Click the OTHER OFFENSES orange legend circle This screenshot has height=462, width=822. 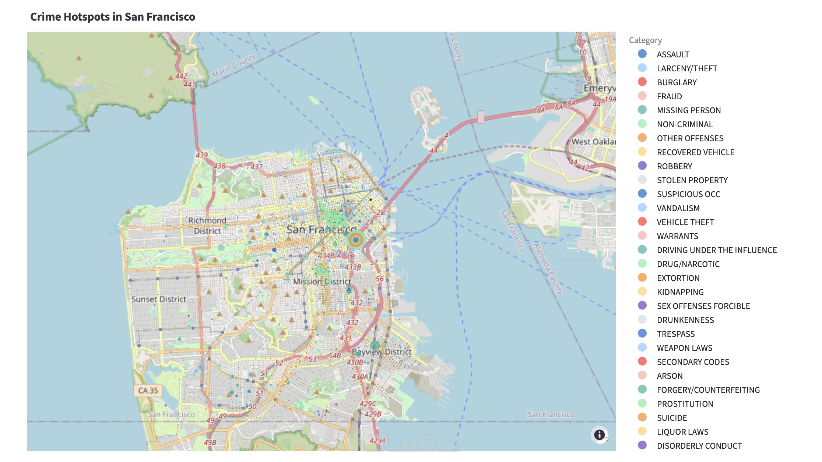(642, 138)
